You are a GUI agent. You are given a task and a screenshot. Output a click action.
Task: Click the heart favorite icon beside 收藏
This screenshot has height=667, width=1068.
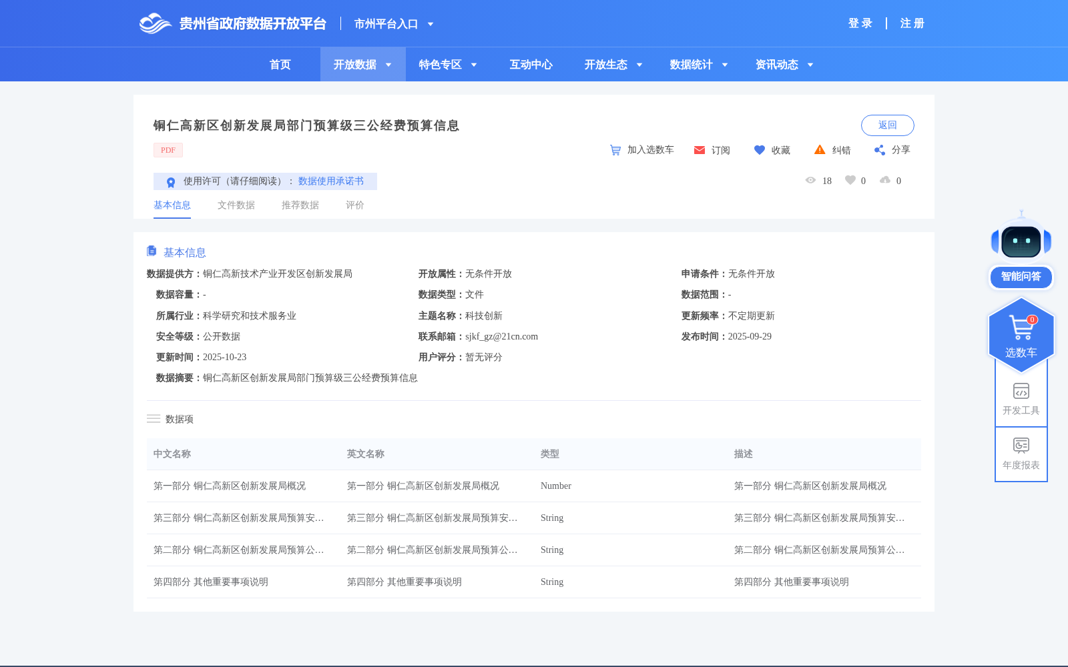[x=760, y=150]
